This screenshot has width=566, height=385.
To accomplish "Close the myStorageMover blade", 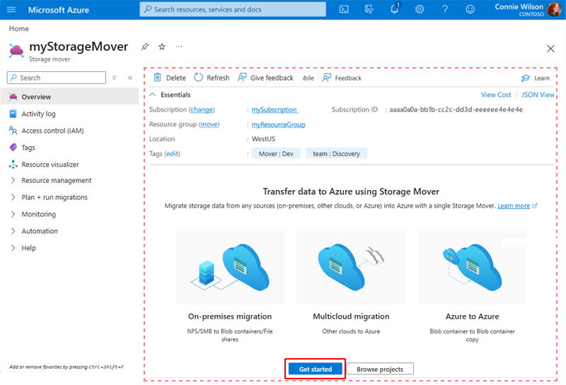I will (550, 49).
